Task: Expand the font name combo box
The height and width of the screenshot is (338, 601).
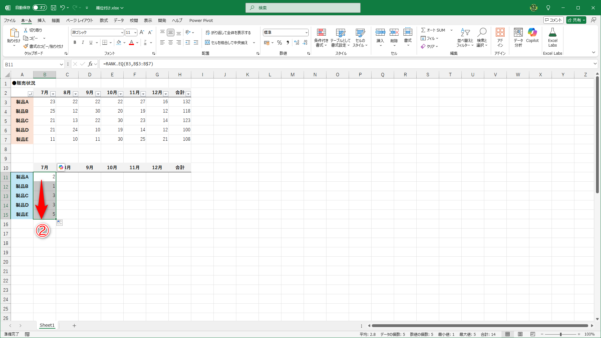Action: click(x=122, y=33)
